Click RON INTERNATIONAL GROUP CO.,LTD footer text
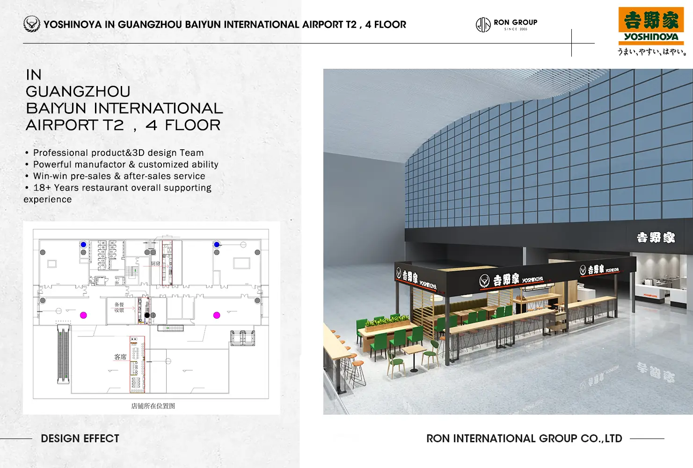 pos(524,439)
